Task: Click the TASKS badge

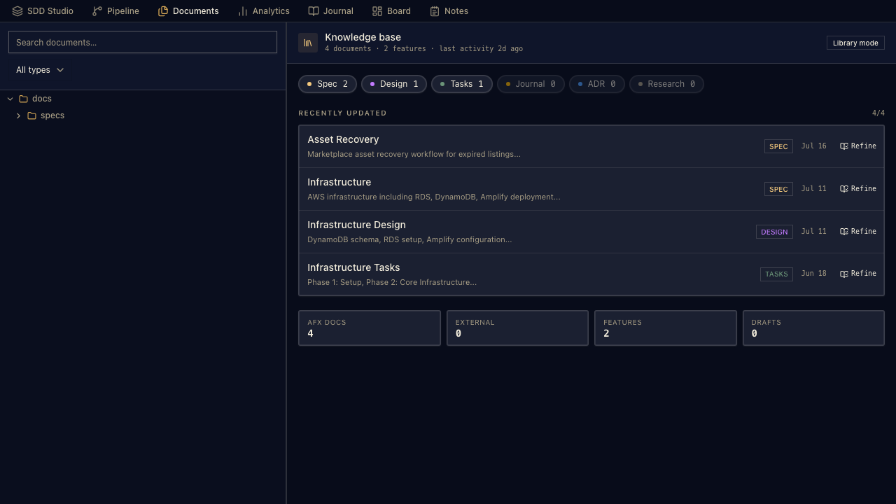Action: tap(776, 274)
